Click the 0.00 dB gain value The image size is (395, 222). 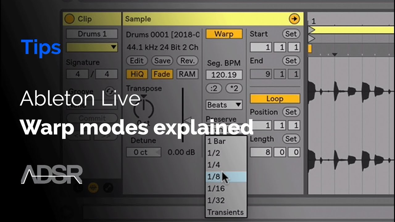(x=181, y=152)
